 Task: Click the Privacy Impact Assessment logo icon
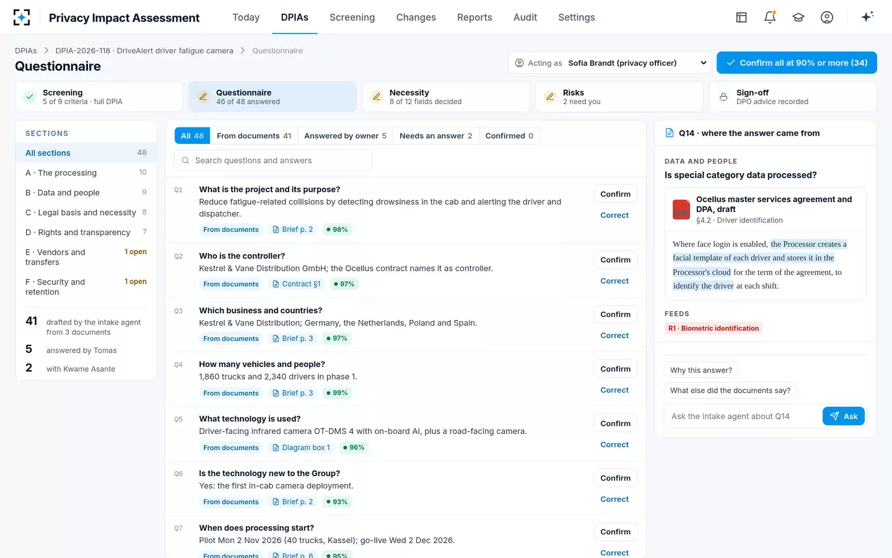(22, 17)
